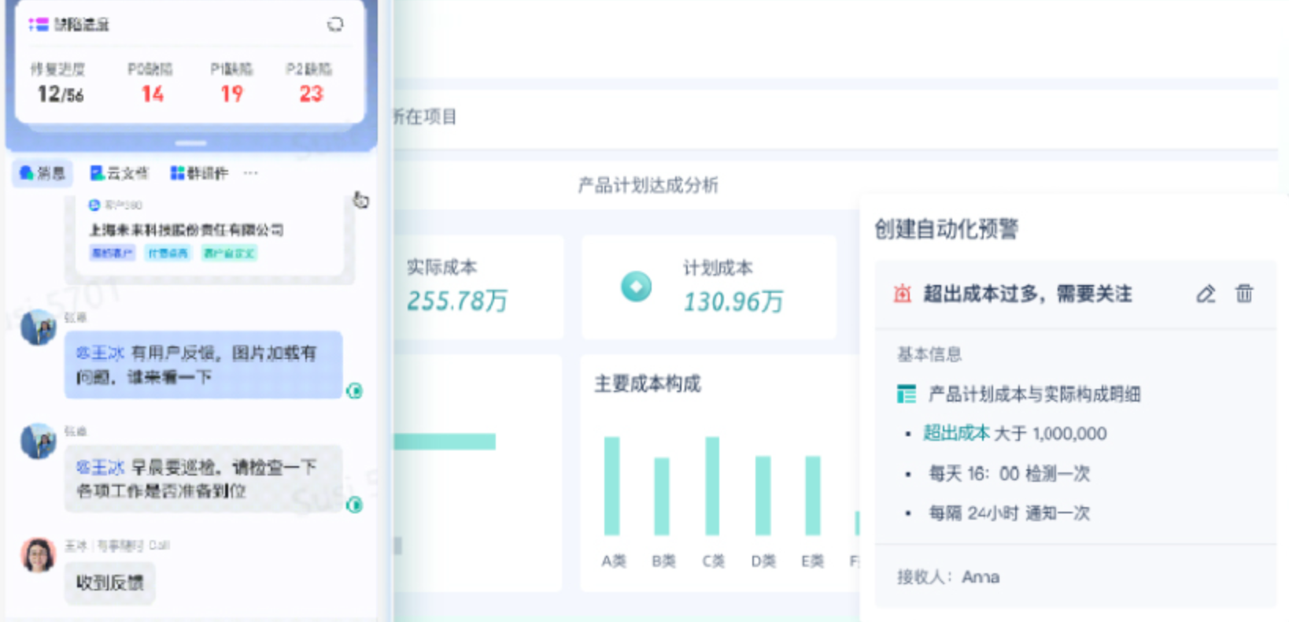1289x622 pixels.
Task: Click the green tag on company card
Action: pos(229,253)
